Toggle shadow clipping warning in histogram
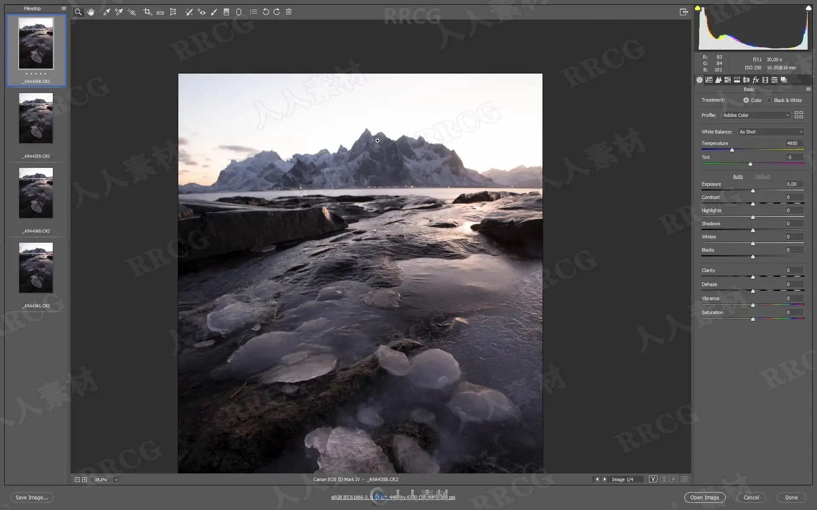This screenshot has width=817, height=510. 697,8
